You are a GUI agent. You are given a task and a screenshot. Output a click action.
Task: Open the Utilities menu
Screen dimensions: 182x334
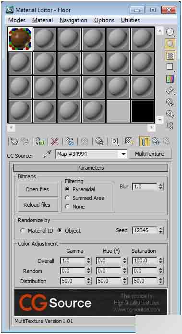[x=130, y=21]
